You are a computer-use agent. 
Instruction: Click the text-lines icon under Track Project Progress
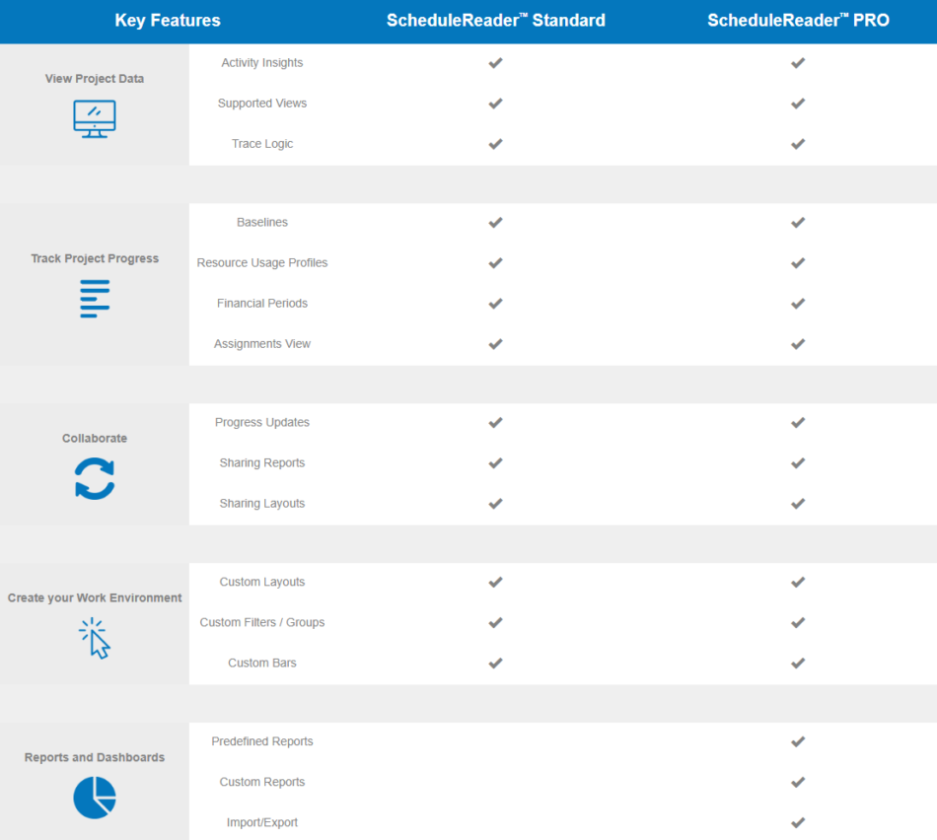(x=95, y=299)
